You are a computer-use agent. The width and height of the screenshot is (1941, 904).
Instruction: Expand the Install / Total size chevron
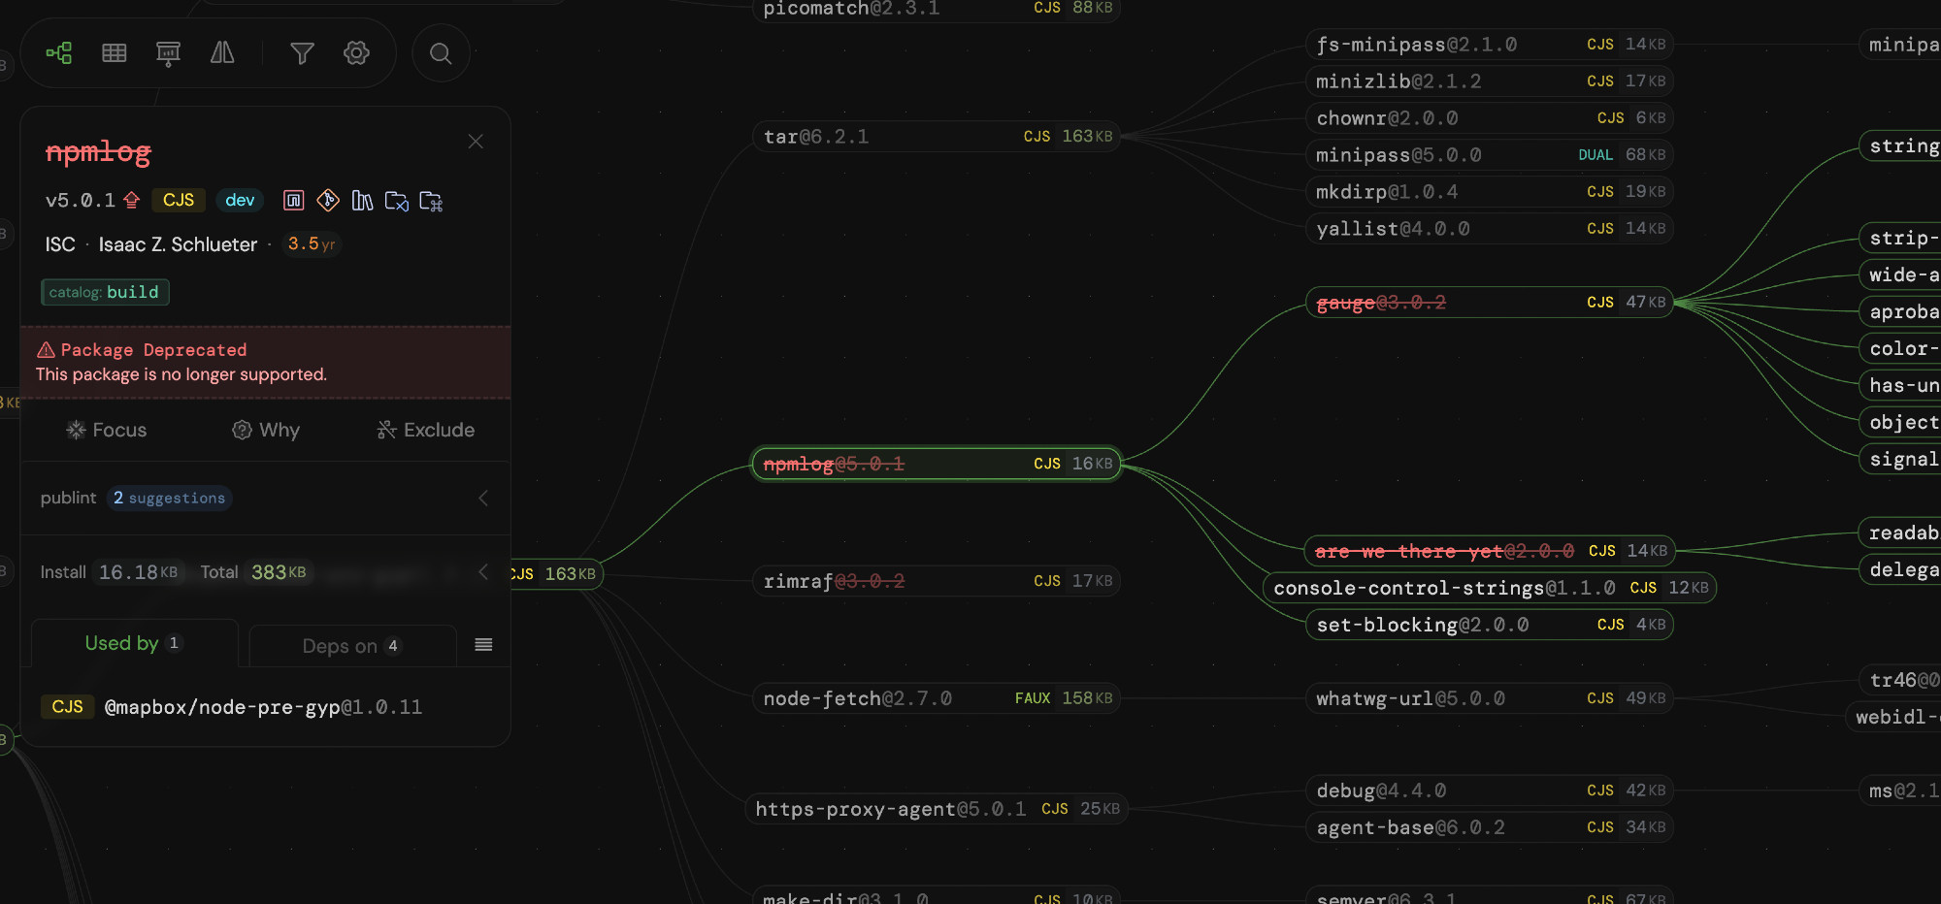(483, 572)
